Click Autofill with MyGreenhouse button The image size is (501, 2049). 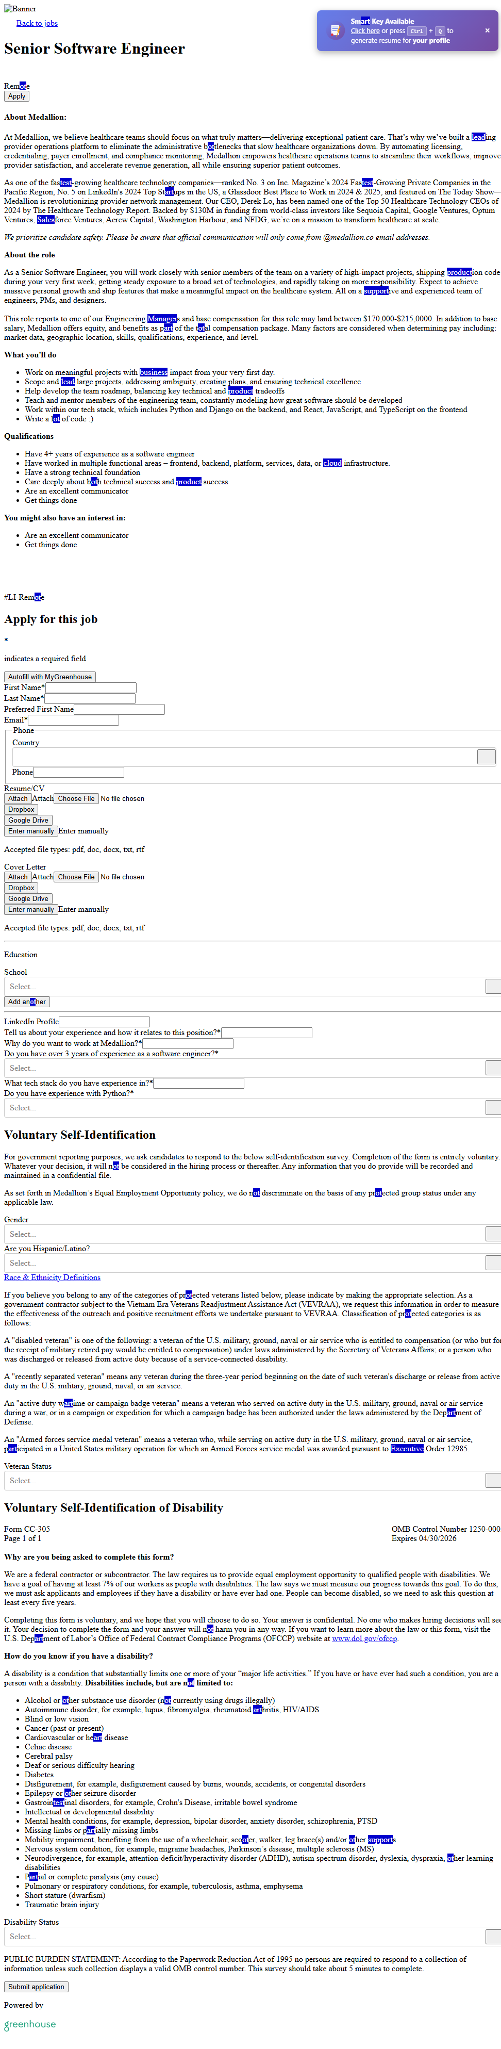[50, 677]
